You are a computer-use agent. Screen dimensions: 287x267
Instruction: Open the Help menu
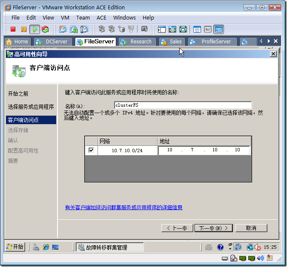tap(148, 17)
